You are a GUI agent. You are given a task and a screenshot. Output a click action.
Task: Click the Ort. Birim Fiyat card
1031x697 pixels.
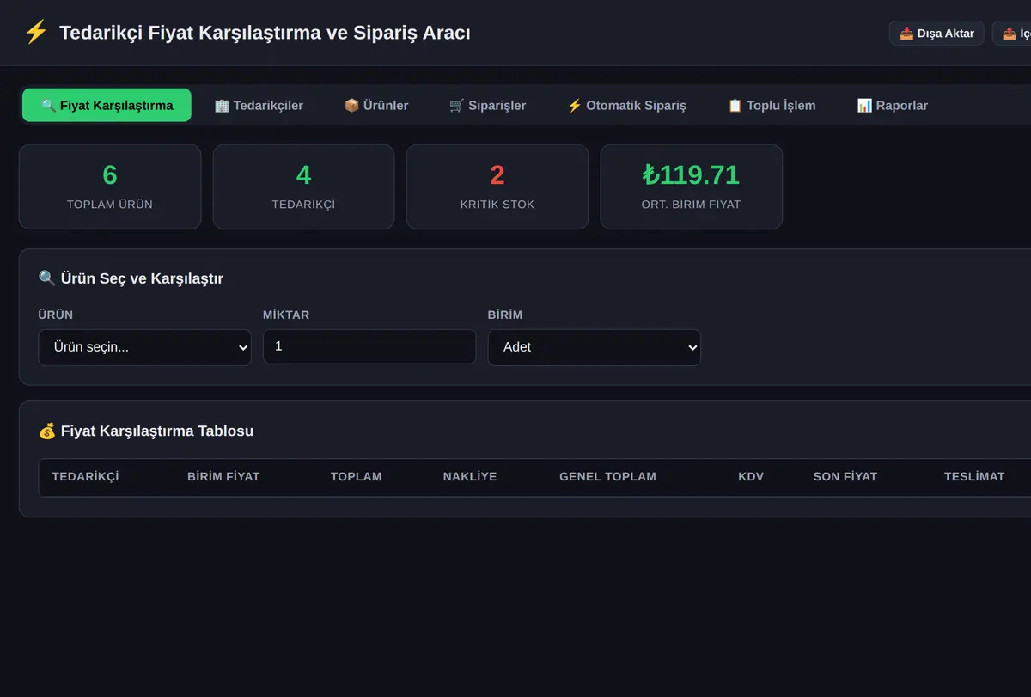[691, 186]
